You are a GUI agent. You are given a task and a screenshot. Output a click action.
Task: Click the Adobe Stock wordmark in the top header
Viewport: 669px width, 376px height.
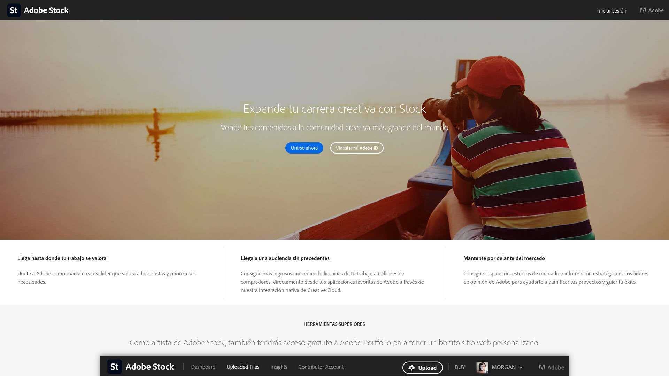click(x=46, y=10)
